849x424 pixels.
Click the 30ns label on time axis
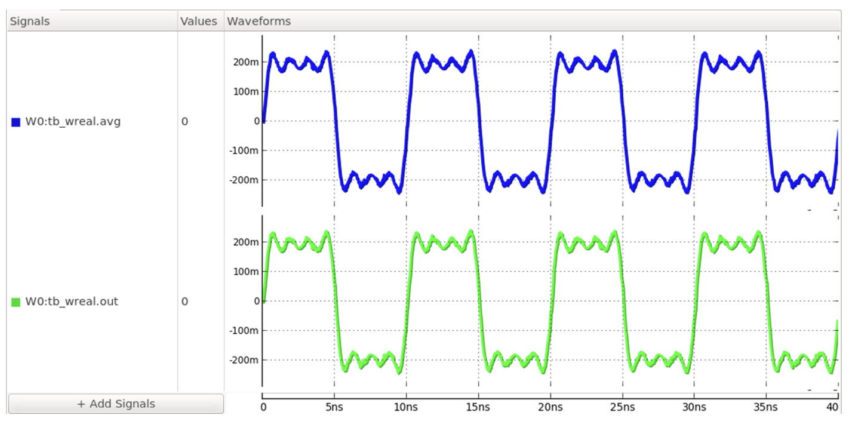click(x=694, y=407)
